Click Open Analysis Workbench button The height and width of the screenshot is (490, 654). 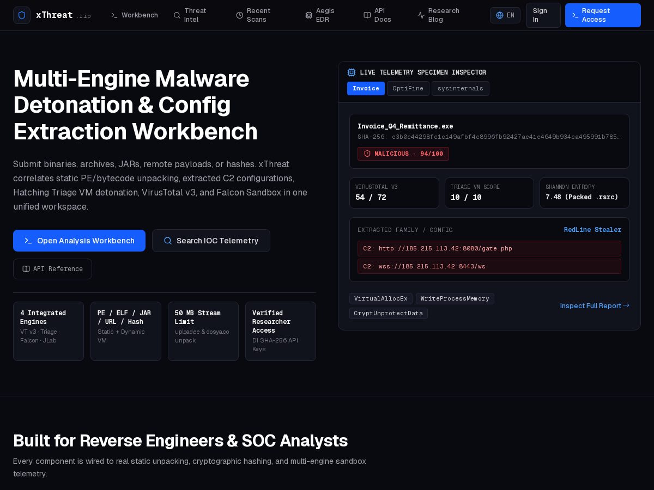pyautogui.click(x=79, y=241)
